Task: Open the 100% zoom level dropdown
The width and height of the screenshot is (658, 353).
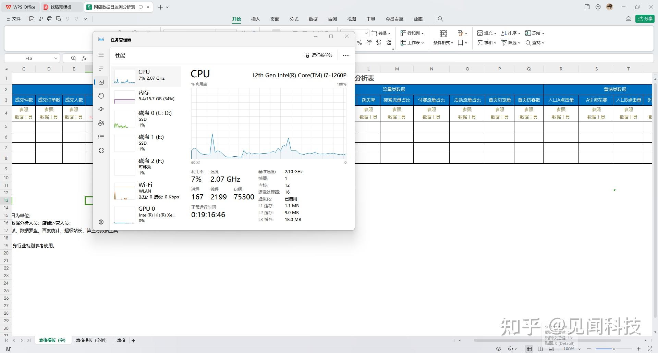Action: point(572,349)
